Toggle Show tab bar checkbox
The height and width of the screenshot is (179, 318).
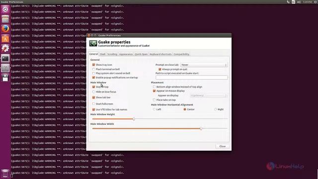tap(93, 97)
